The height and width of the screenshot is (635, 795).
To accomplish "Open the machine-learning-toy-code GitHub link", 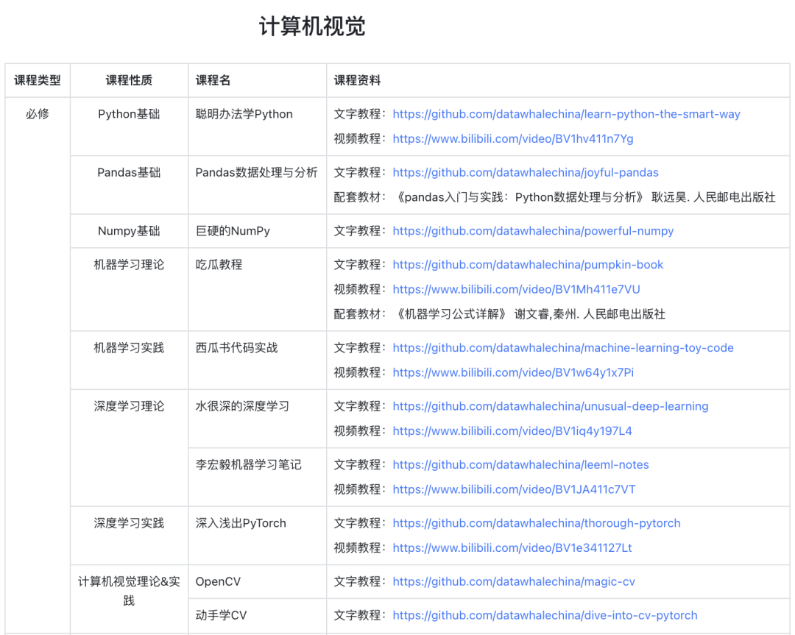I will pyautogui.click(x=563, y=347).
